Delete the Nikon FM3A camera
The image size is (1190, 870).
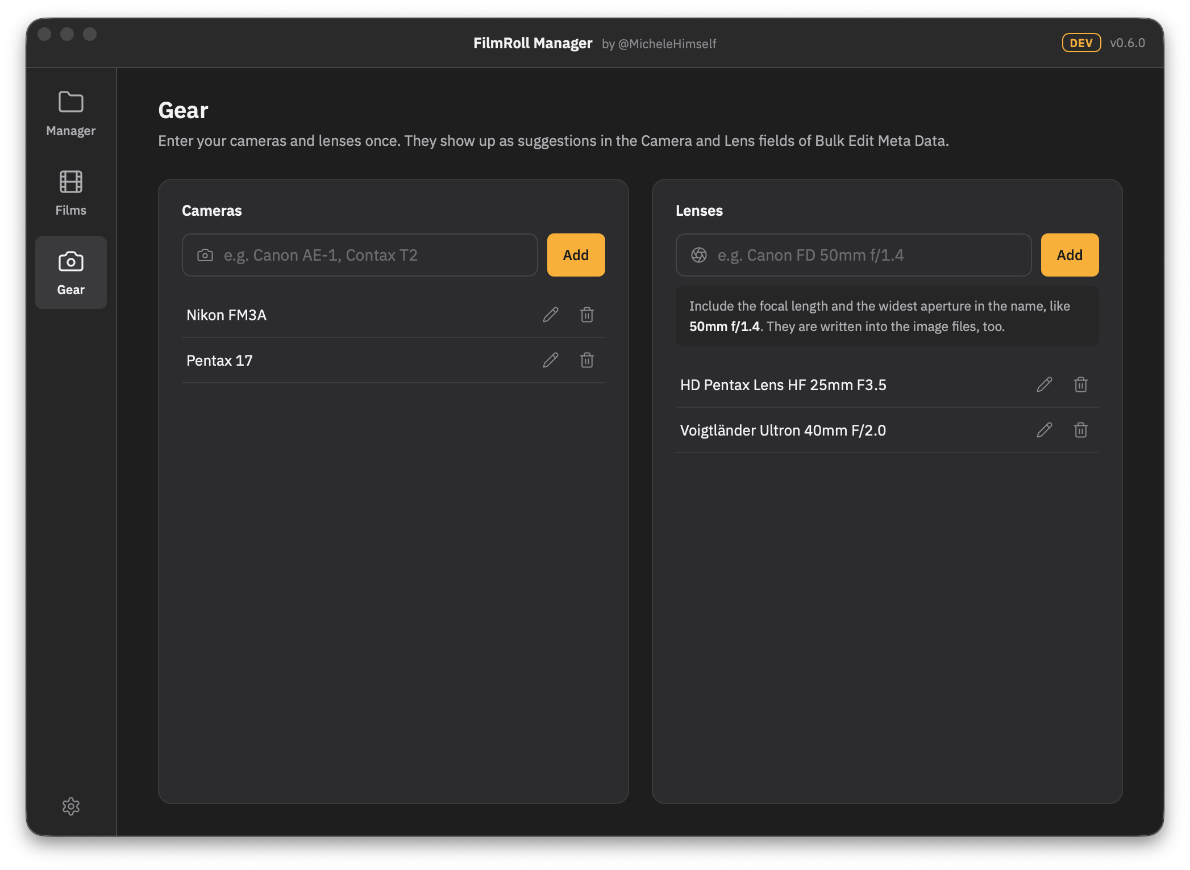pos(587,315)
